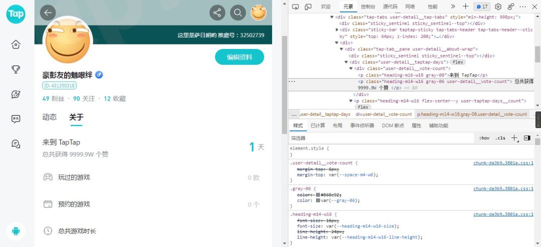The image size is (541, 247).
Task: Click the gray #868e92 color swatch
Action: pyautogui.click(x=318, y=194)
